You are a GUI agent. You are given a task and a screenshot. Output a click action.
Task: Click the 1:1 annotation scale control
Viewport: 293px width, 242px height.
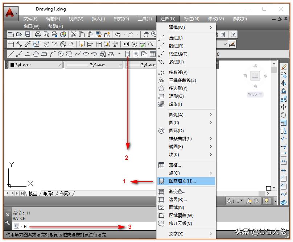click(x=235, y=200)
